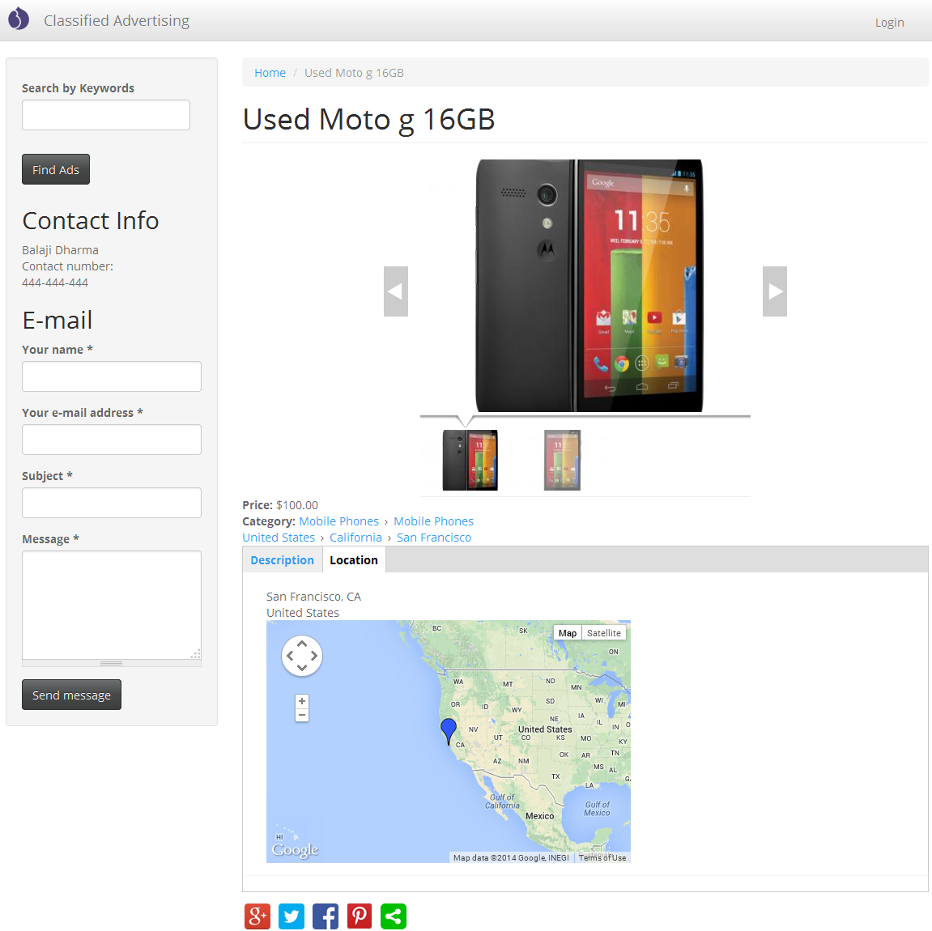This screenshot has width=932, height=931.
Task: Switch map to Satellite view
Action: coord(604,633)
